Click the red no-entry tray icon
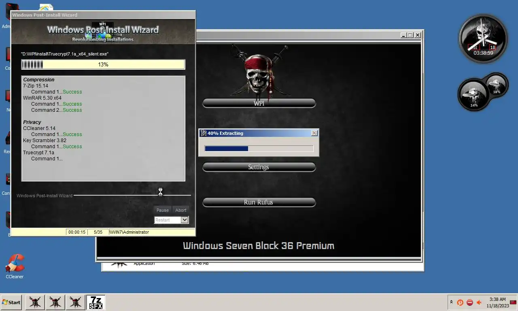 coord(470,302)
